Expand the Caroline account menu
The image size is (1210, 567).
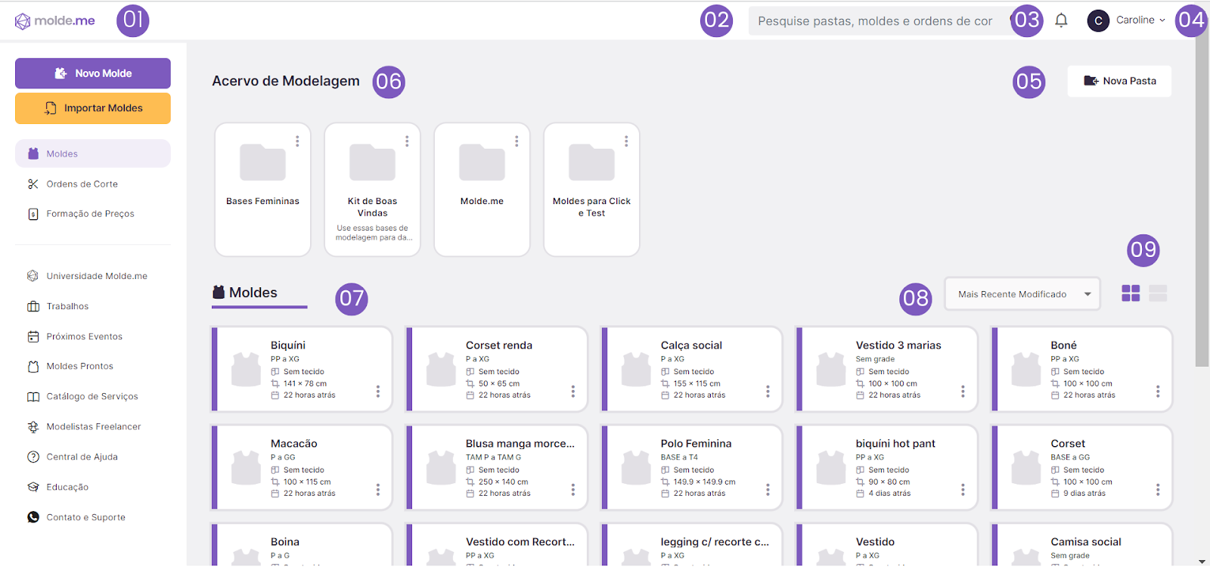[x=1162, y=20]
